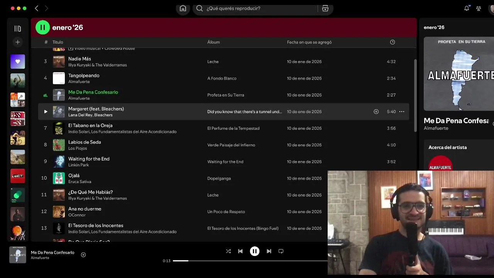Sort by the # column header
This screenshot has height=278, width=494.
(x=46, y=42)
